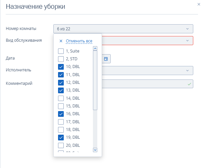
Task: Click the green checkmark in Комментарий field
Action: [x=189, y=84]
